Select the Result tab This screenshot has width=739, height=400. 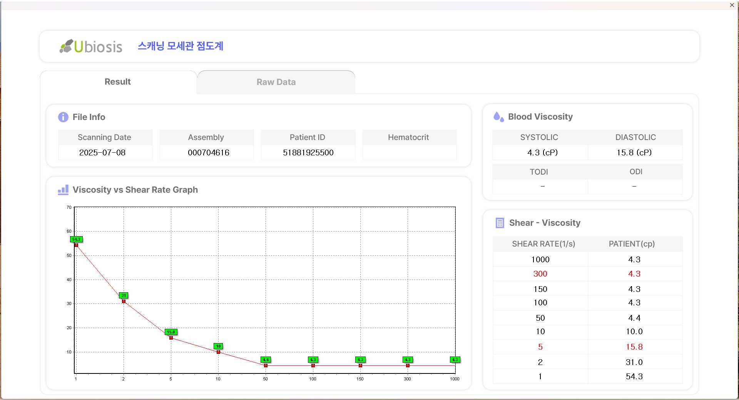point(118,82)
